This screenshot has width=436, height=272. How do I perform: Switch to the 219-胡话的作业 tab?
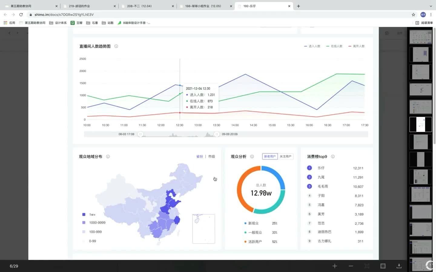(89, 6)
